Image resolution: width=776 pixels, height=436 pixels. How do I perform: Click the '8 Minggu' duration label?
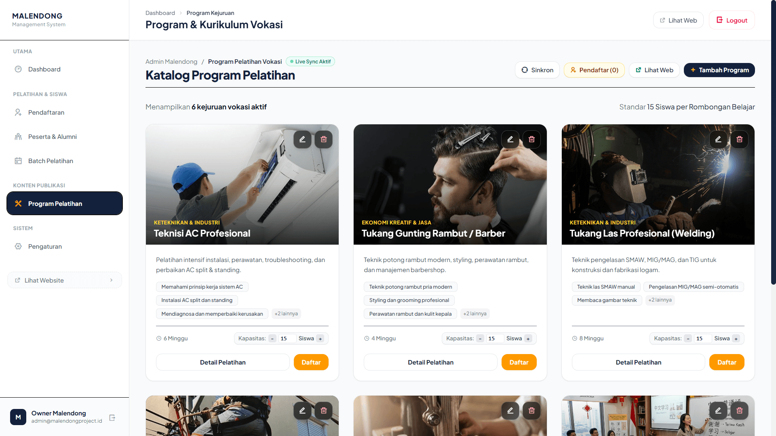pos(588,339)
